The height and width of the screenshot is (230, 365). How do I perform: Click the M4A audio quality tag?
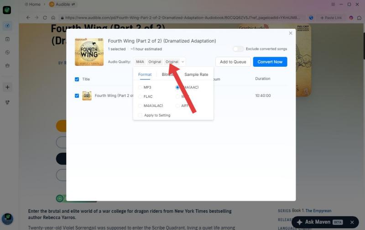point(140,62)
